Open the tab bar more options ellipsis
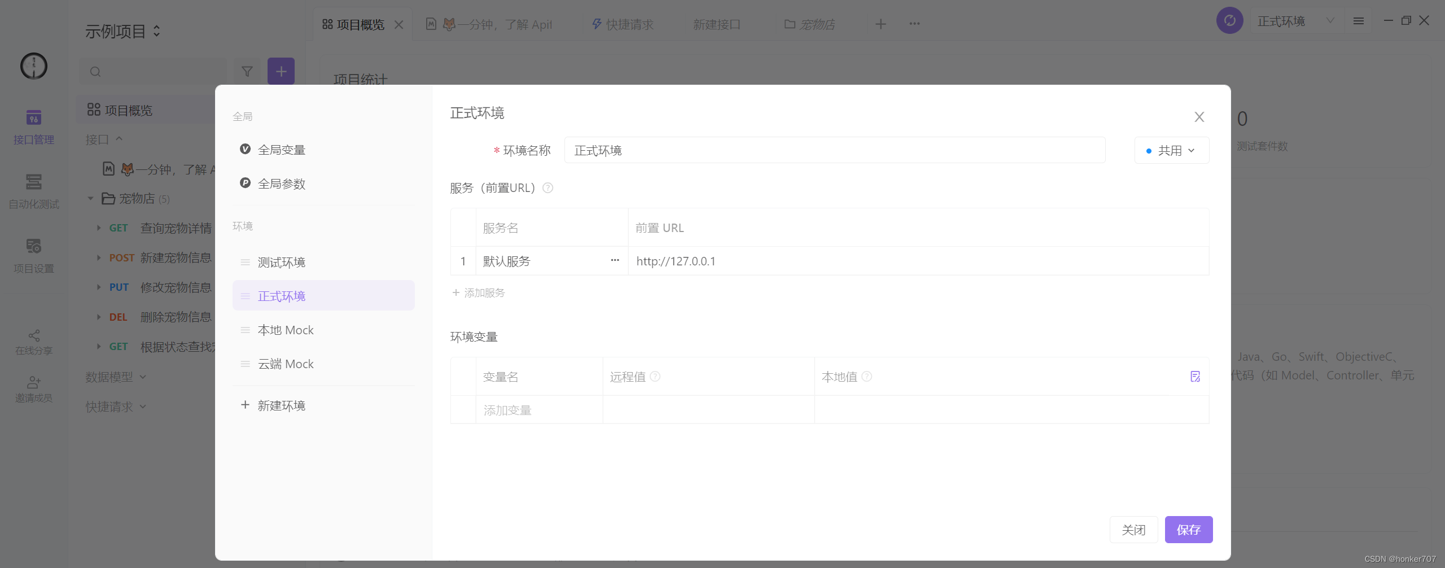The width and height of the screenshot is (1445, 568). click(914, 24)
